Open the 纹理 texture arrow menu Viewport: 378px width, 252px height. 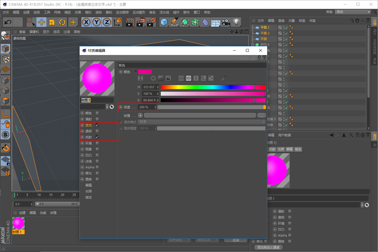coord(140,116)
